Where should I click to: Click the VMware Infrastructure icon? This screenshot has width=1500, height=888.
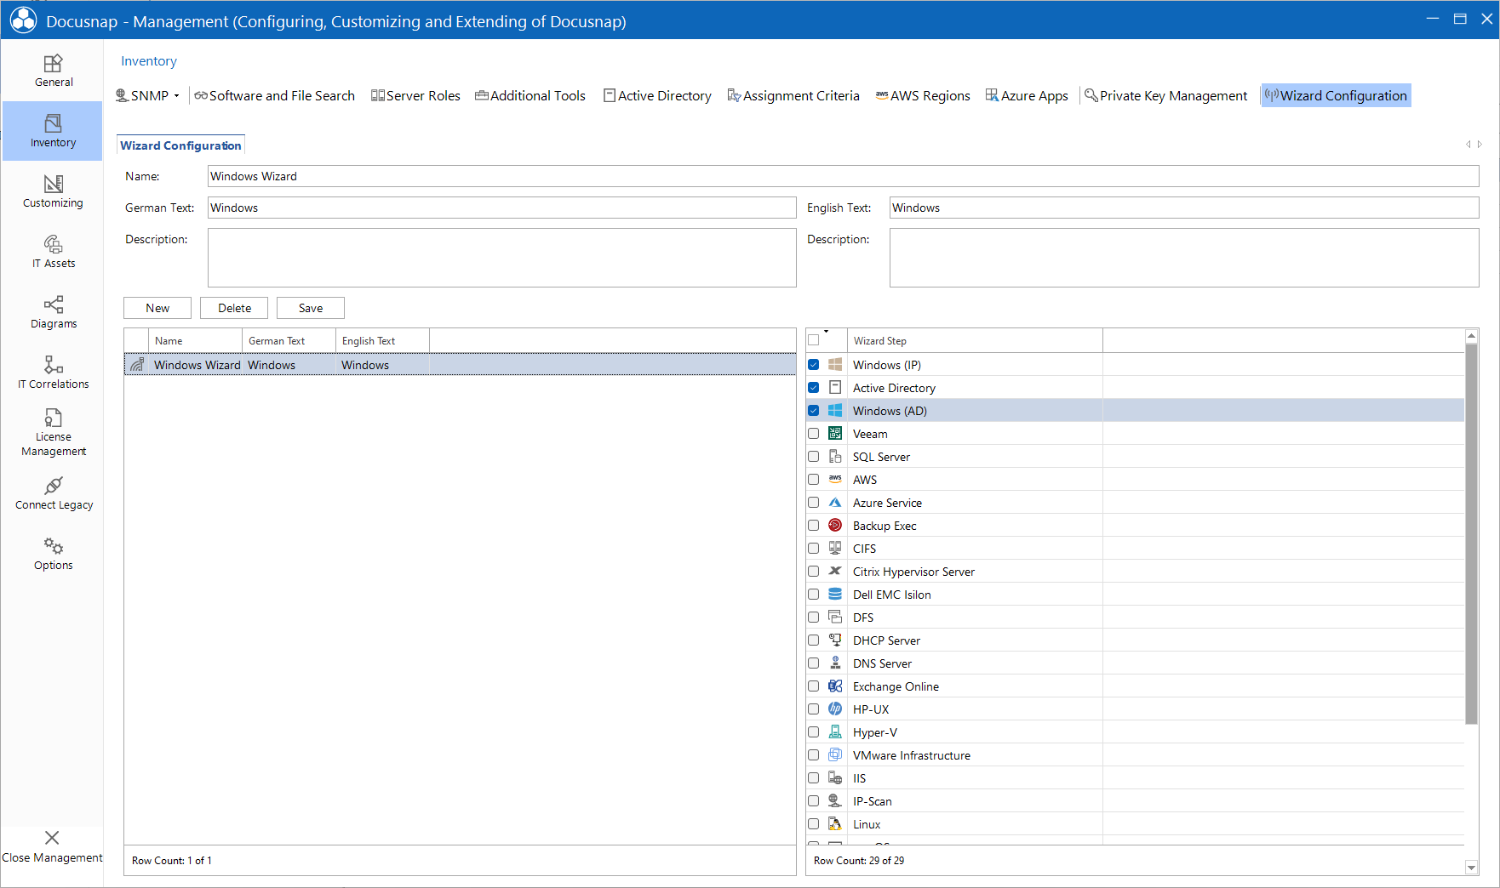point(835,755)
